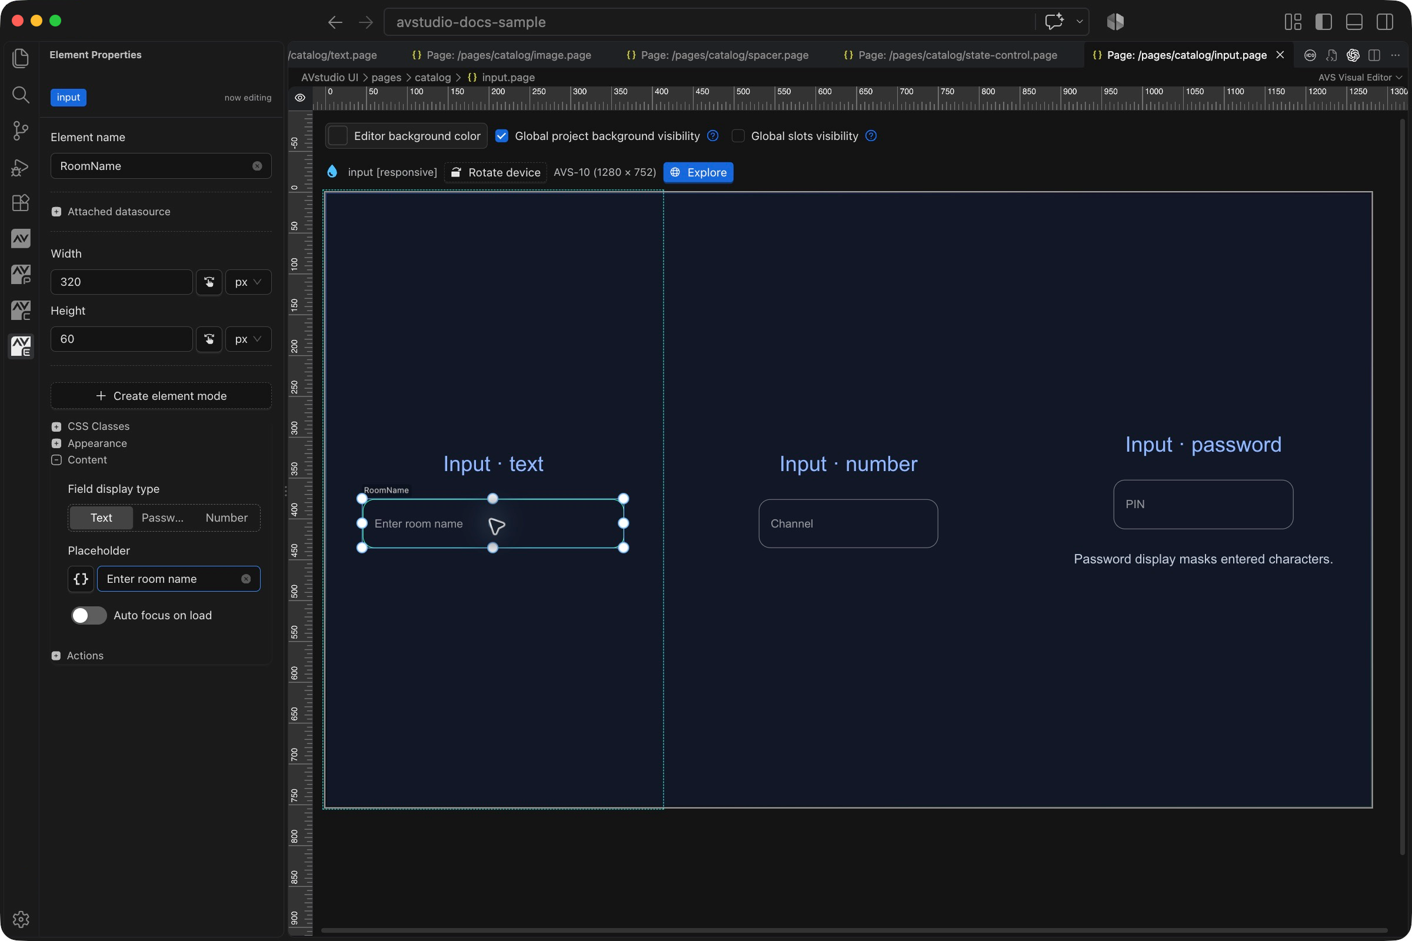
Task: Open Run and Debug icon
Action: coord(21,167)
